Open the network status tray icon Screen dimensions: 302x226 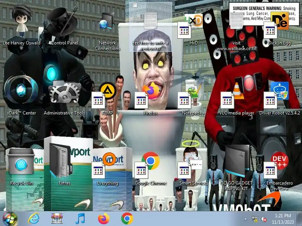254,219
